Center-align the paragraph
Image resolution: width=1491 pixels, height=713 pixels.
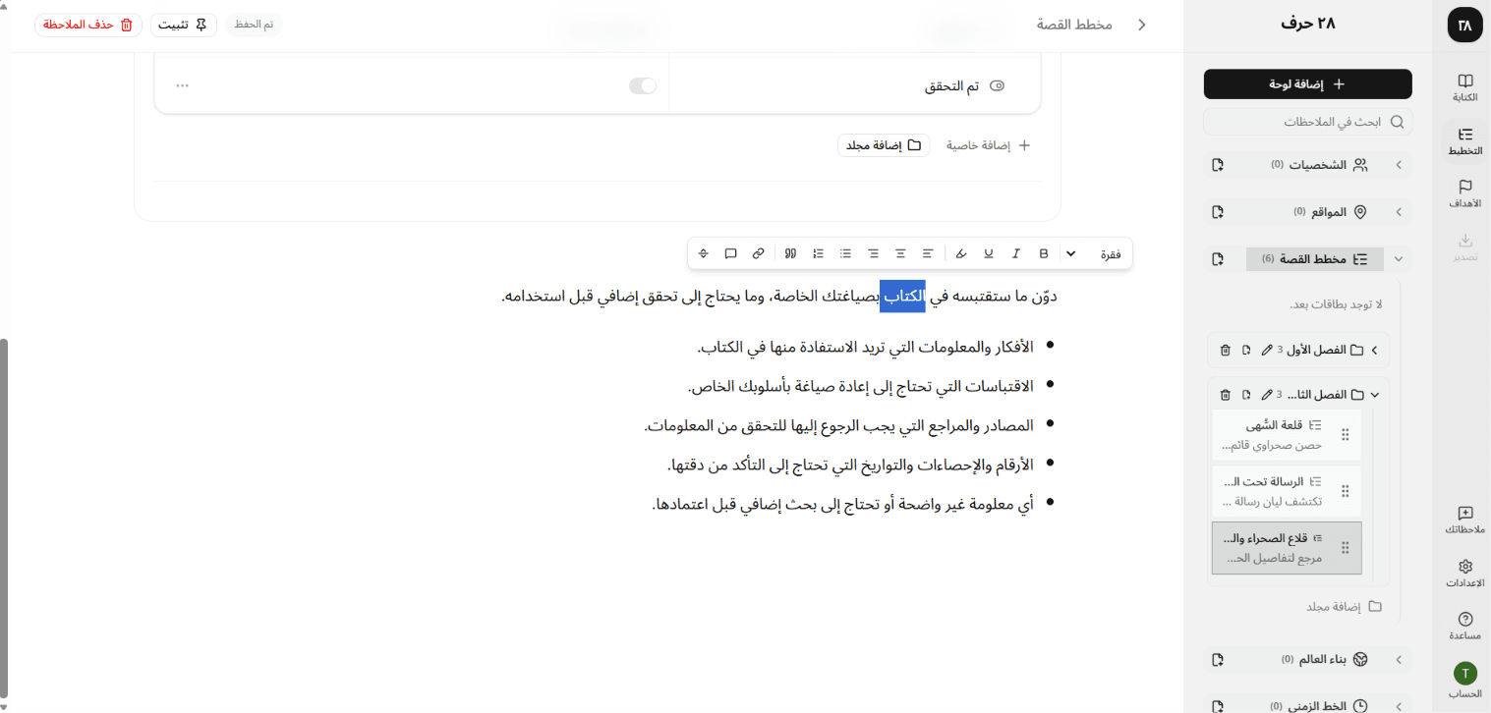(x=900, y=253)
